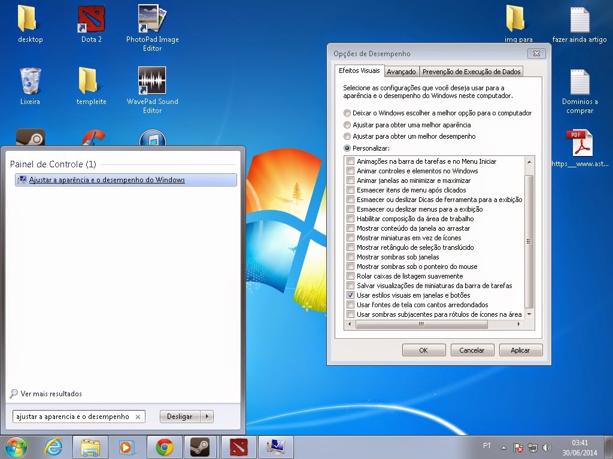Click effects list scroll down arrow

(529, 314)
